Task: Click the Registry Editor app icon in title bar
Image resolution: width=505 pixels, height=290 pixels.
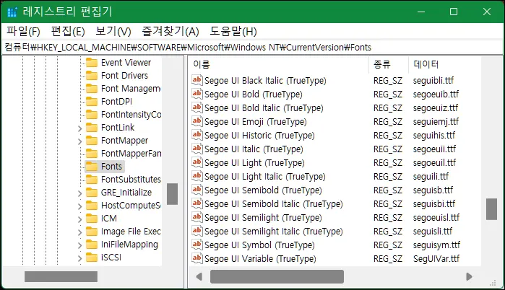Action: (12, 12)
